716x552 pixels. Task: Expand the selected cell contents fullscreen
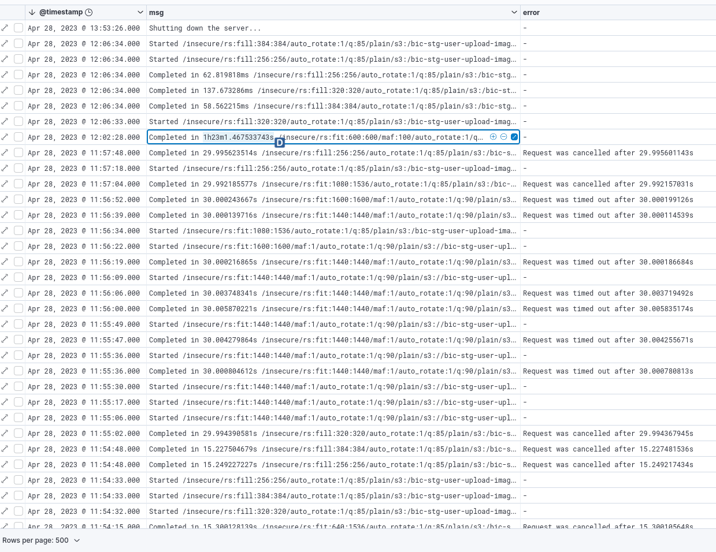click(x=514, y=137)
